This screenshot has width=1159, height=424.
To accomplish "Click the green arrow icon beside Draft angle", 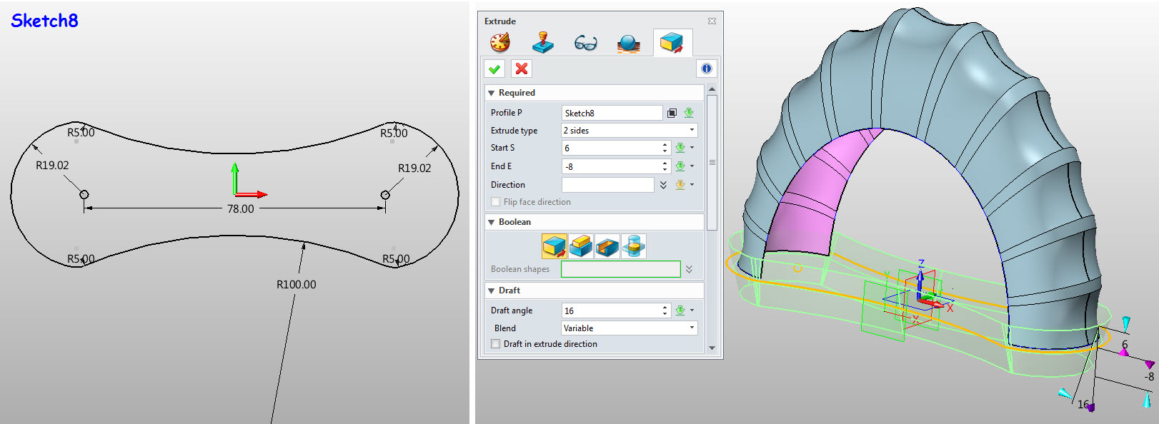I will (680, 311).
